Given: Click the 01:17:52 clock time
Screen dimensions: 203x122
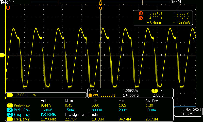Looking at the screenshot, I should point(188,114).
